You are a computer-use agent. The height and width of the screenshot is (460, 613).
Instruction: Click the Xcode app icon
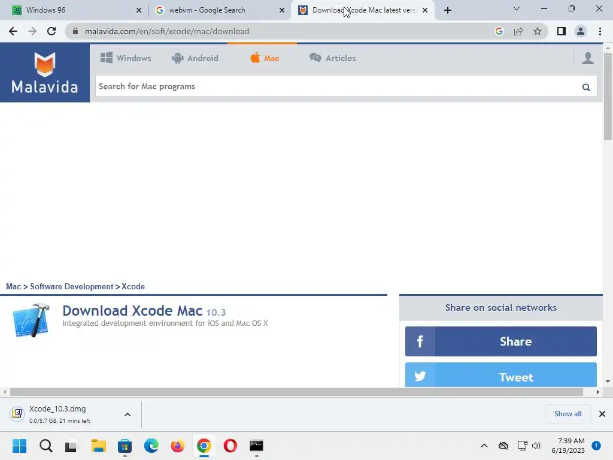[31, 320]
